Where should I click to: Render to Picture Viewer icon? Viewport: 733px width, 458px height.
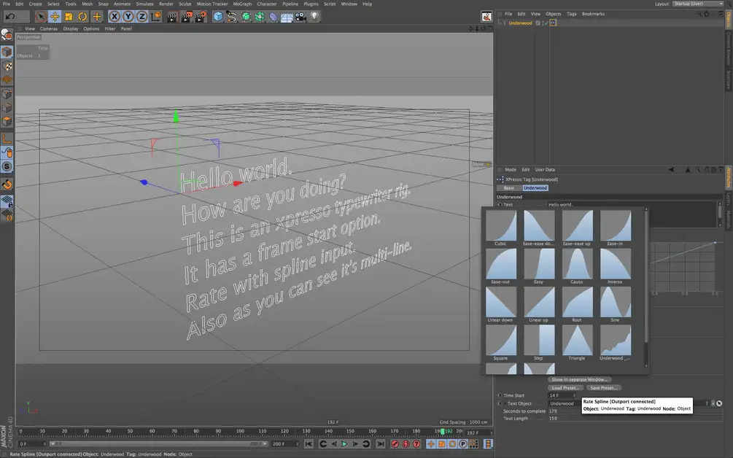pos(187,18)
